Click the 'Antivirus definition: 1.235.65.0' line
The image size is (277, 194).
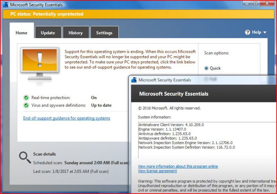pos(165,134)
